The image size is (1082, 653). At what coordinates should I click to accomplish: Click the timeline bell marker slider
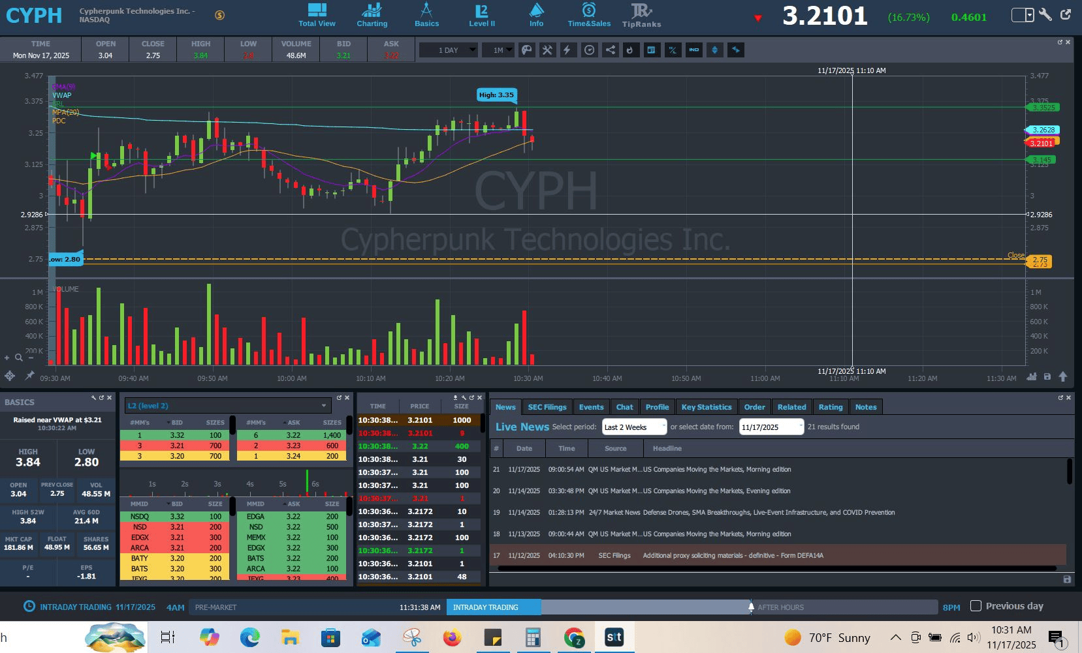click(751, 607)
